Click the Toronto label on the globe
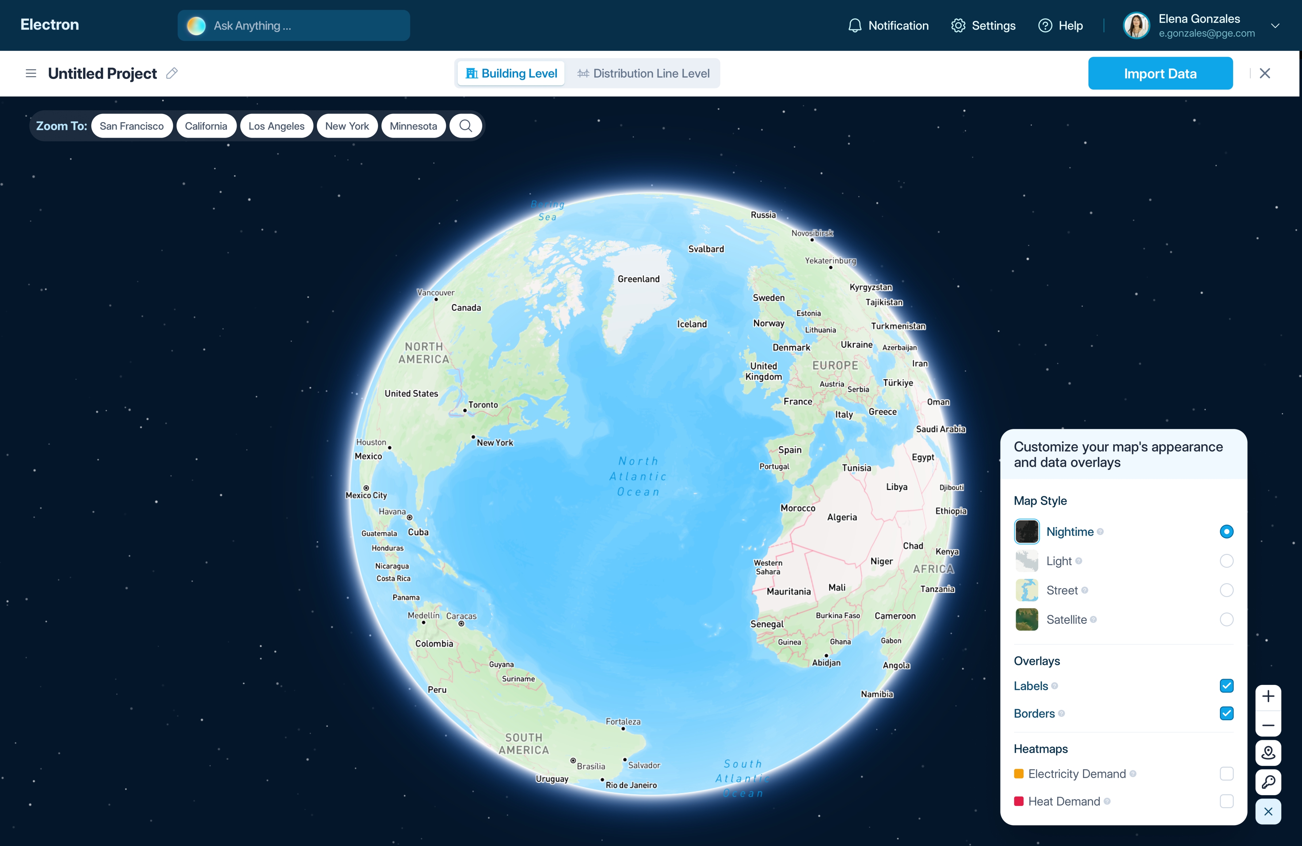The image size is (1302, 846). (483, 405)
